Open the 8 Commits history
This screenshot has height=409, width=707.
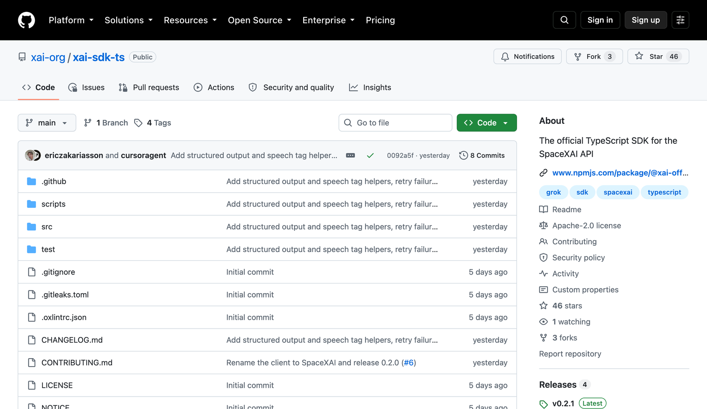pos(482,155)
